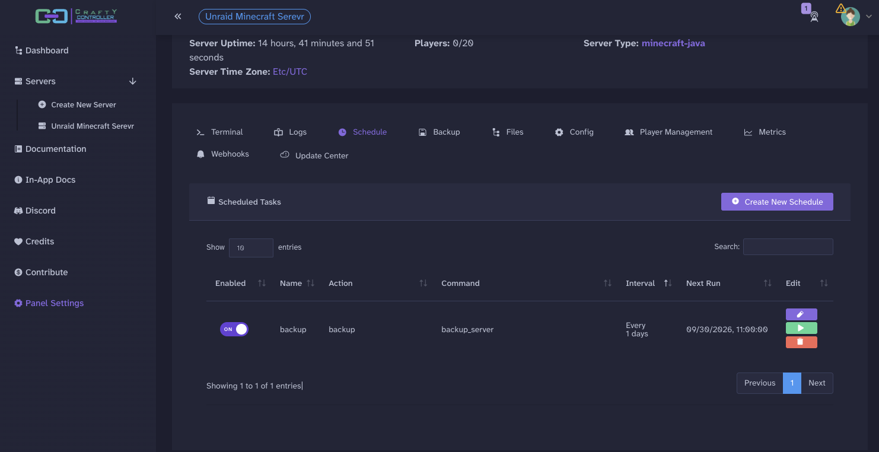The height and width of the screenshot is (452, 879).
Task: Click the show entries number field
Action: [251, 248]
